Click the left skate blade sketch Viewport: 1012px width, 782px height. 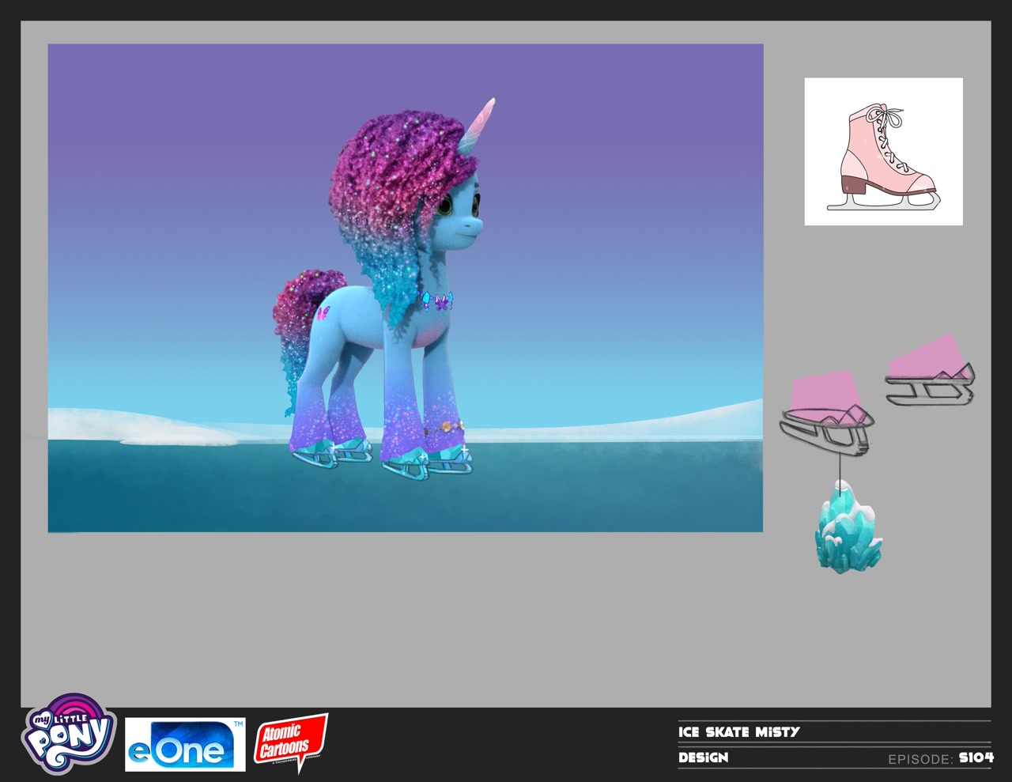click(x=828, y=411)
